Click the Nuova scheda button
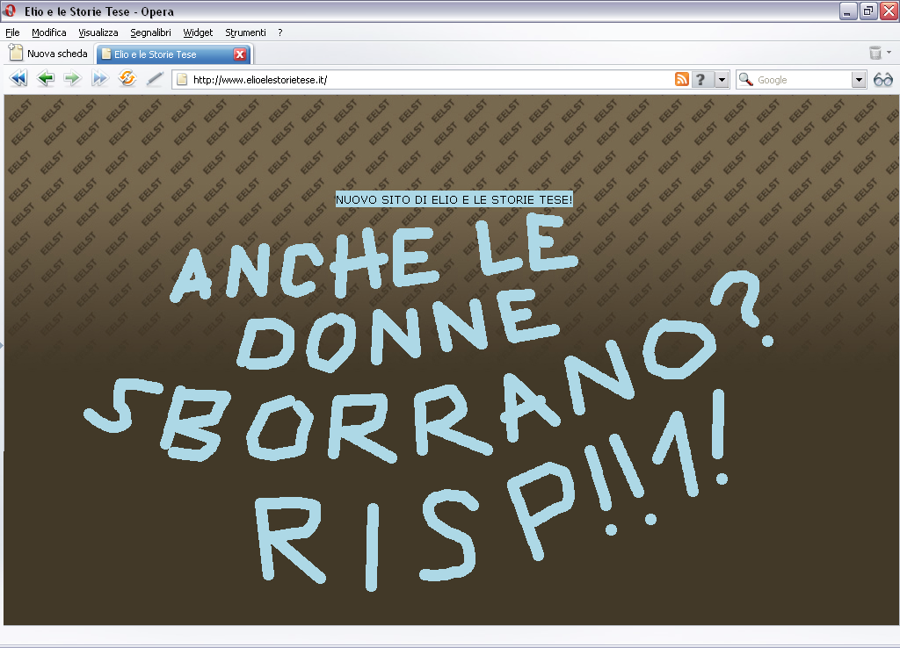900x648 pixels. click(48, 54)
